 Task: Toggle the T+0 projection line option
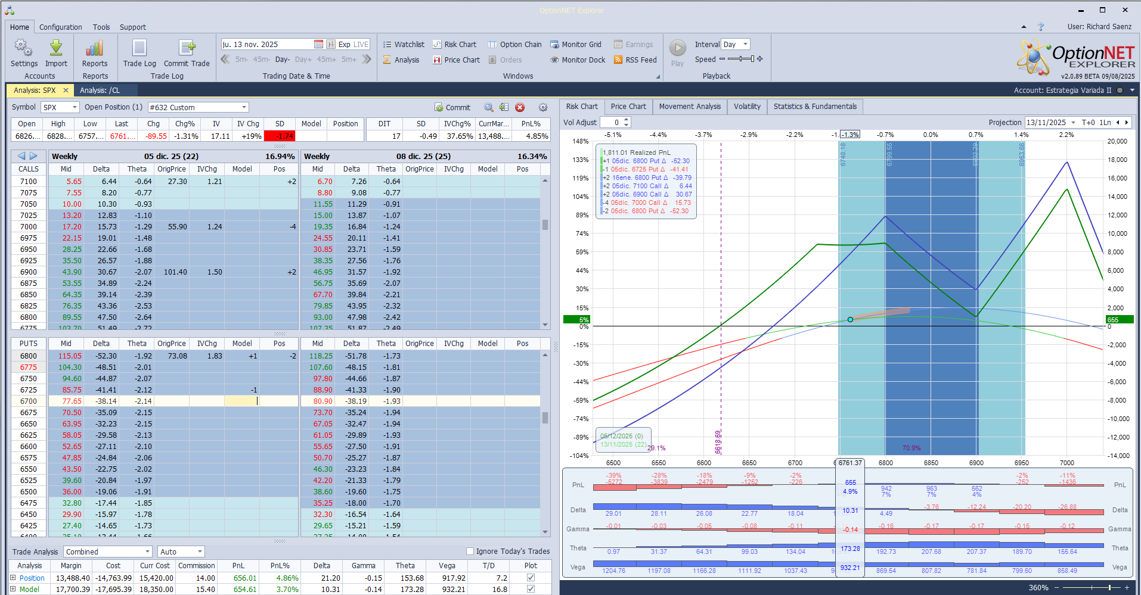[1089, 123]
